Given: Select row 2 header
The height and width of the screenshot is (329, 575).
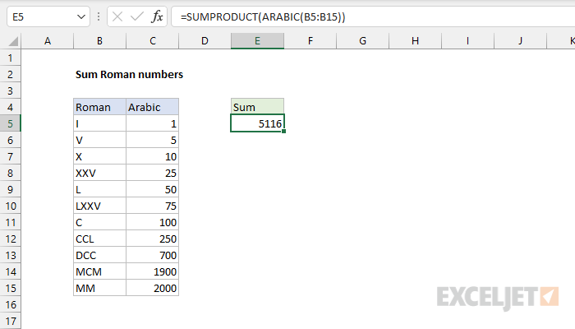Looking at the screenshot, I should [x=10, y=74].
